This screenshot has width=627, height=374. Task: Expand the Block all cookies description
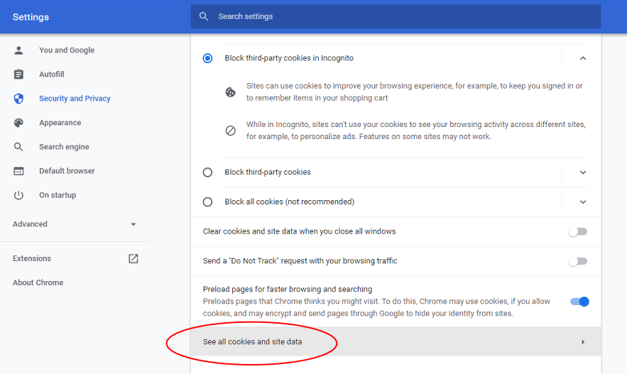(583, 202)
